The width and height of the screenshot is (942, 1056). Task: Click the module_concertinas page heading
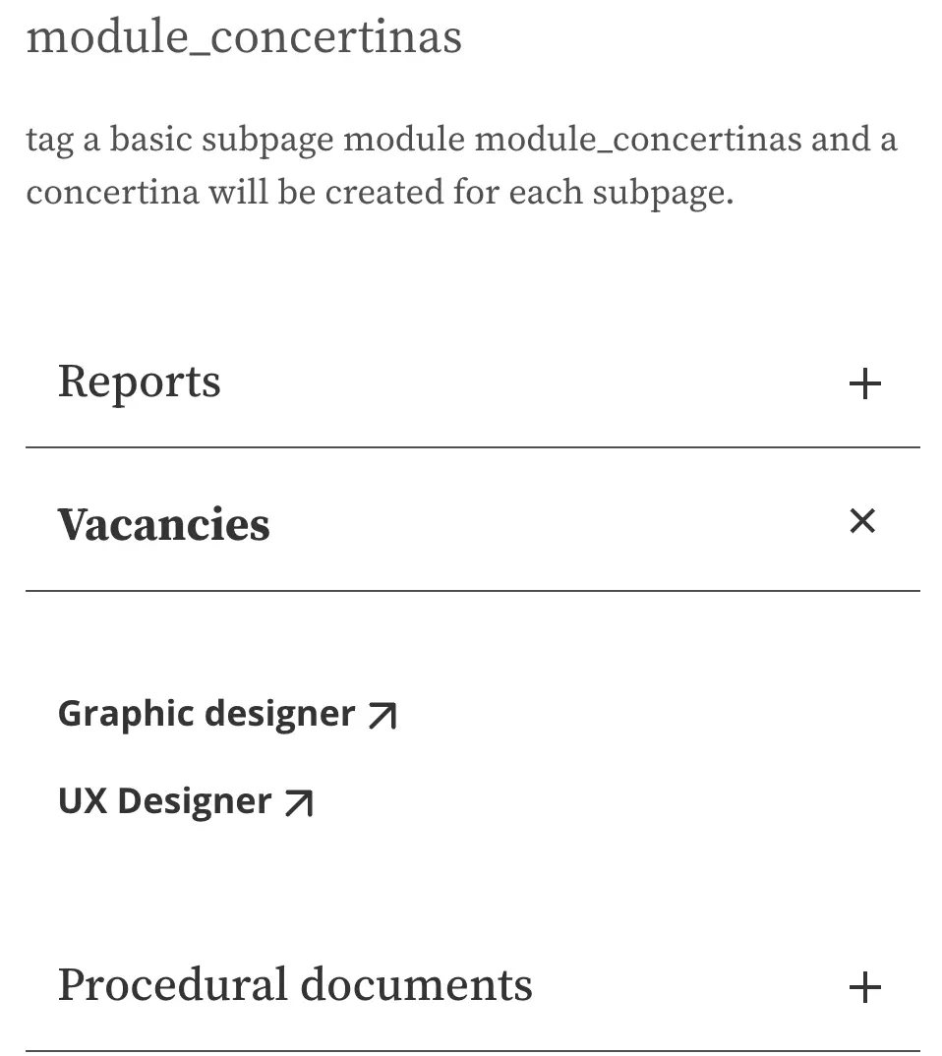pos(244,37)
